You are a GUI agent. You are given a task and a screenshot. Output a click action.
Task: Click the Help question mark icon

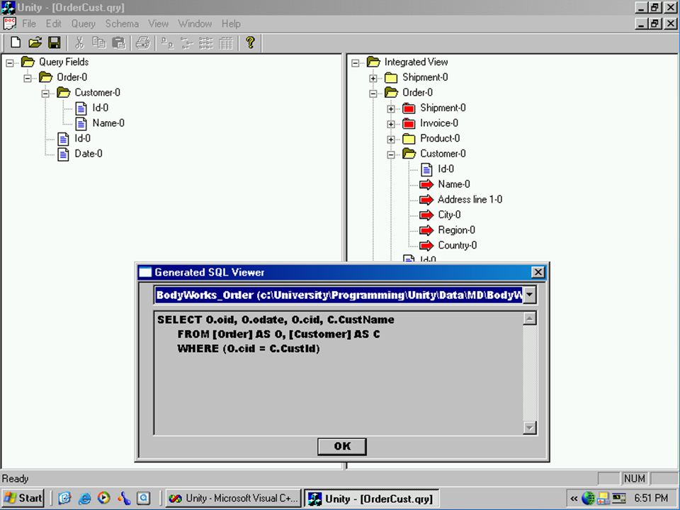point(250,42)
